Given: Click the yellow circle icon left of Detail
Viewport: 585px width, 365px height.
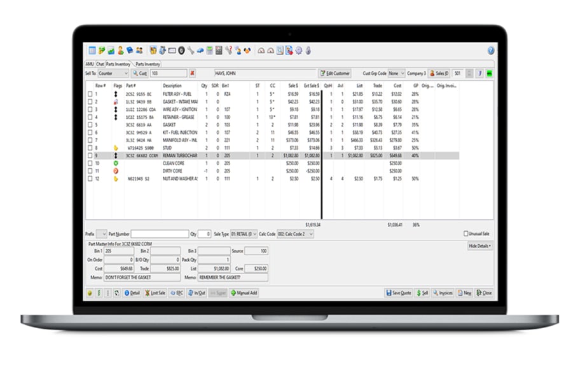Looking at the screenshot, I should click(90, 293).
